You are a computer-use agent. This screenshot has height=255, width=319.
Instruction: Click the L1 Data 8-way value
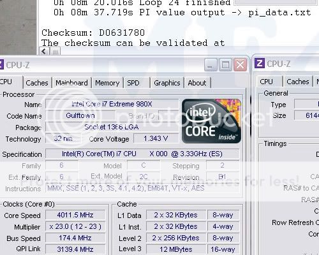223,215
